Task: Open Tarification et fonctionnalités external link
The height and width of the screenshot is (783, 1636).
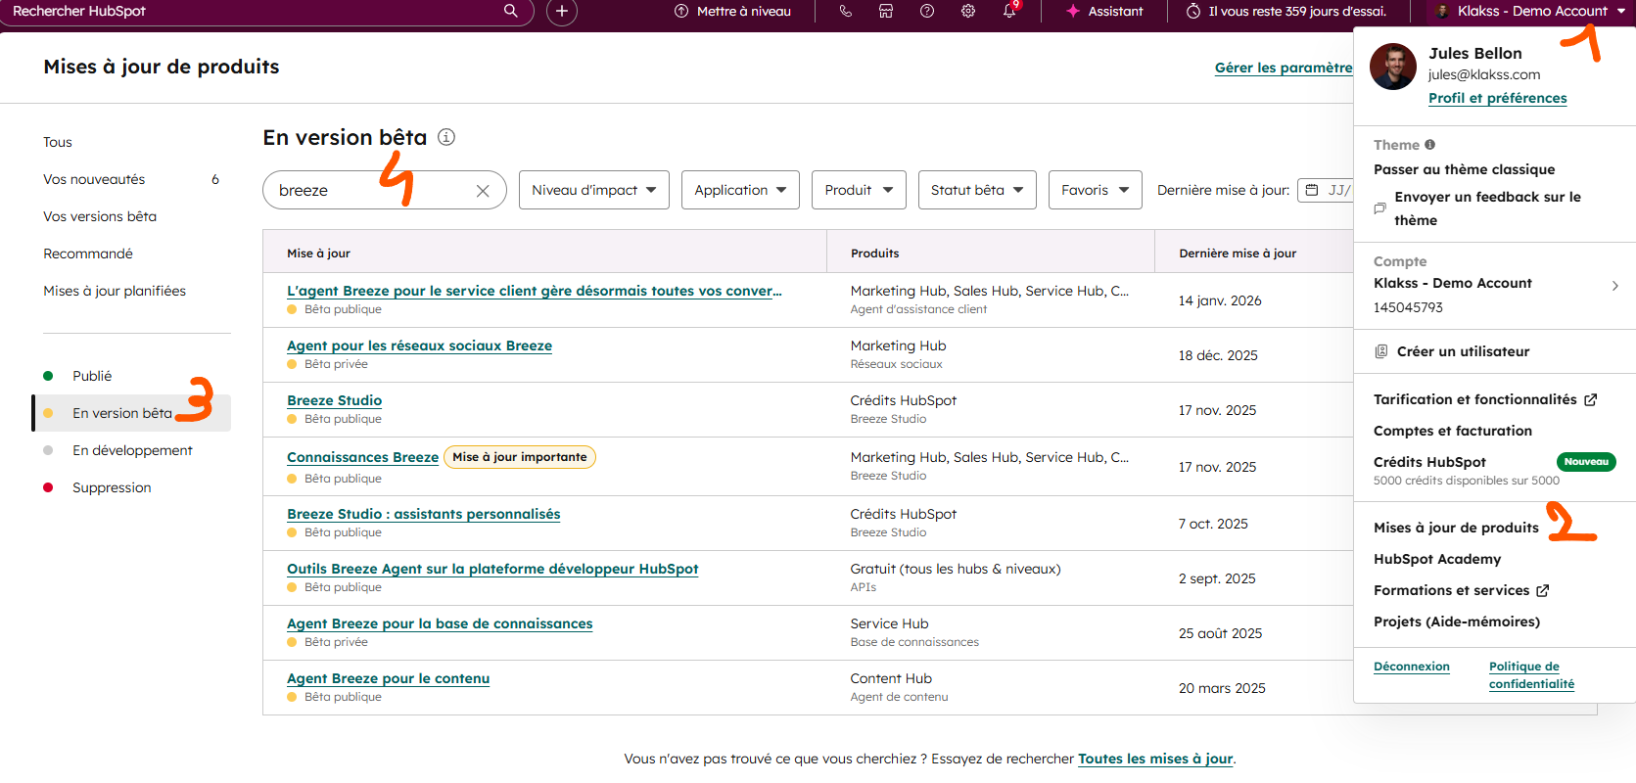Action: [x=1485, y=399]
